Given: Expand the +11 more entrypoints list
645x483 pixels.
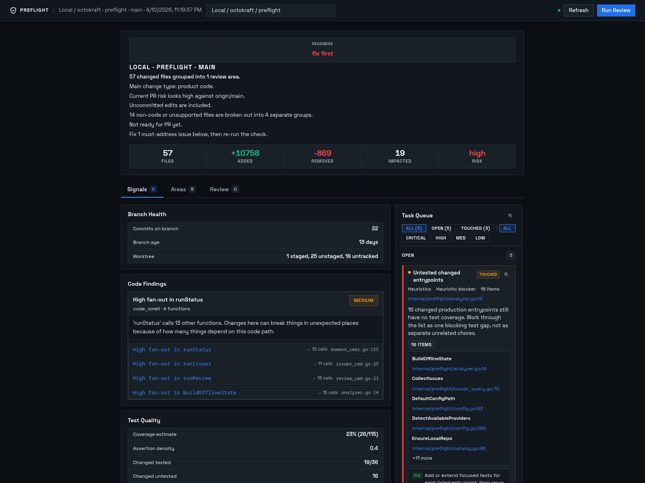Looking at the screenshot, I should [422, 458].
